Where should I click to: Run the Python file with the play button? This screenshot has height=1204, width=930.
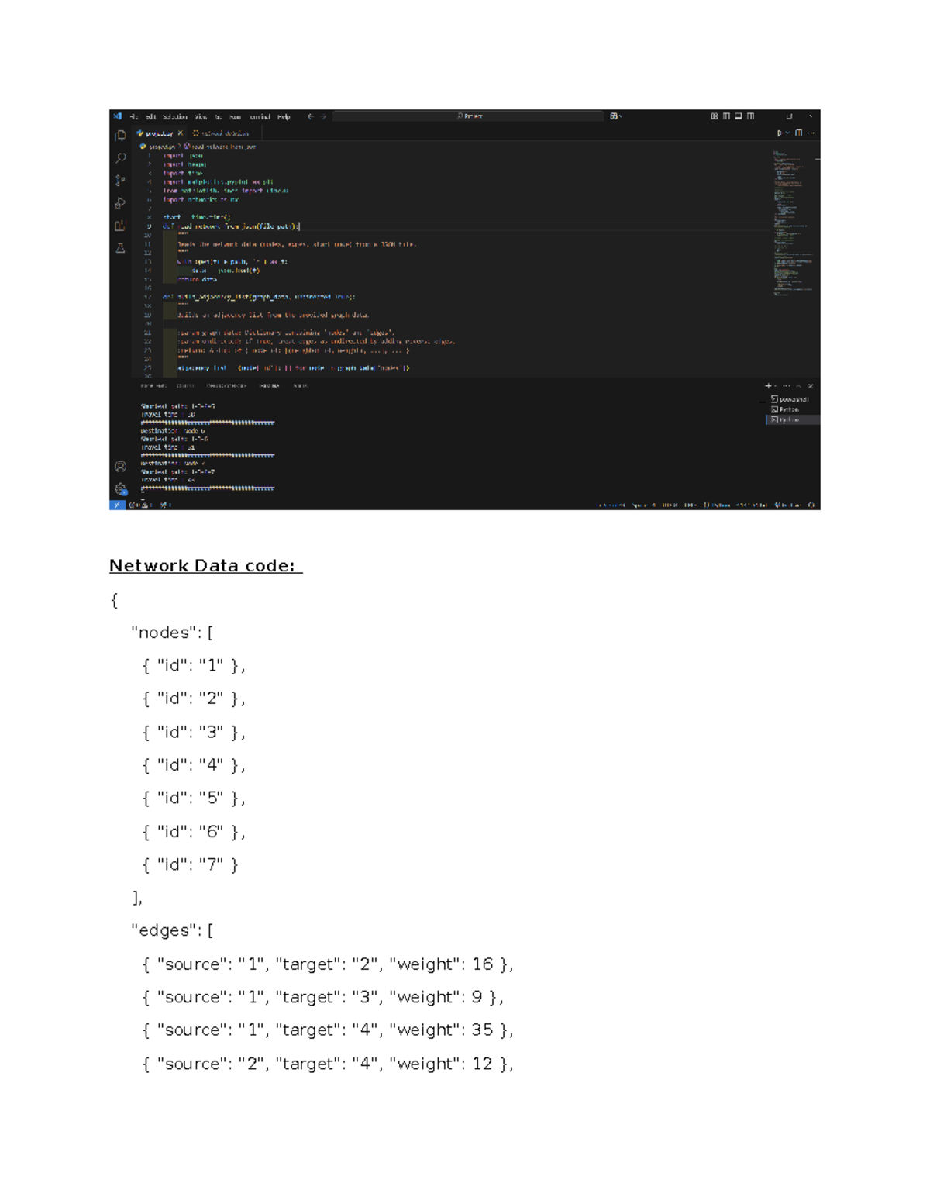(x=780, y=133)
